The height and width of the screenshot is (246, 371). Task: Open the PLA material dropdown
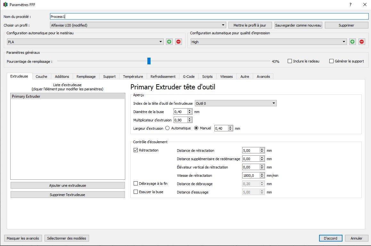[86, 42]
